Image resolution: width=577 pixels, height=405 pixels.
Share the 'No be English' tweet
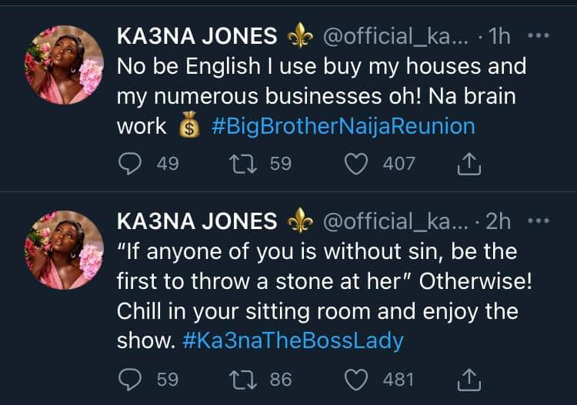coord(470,163)
